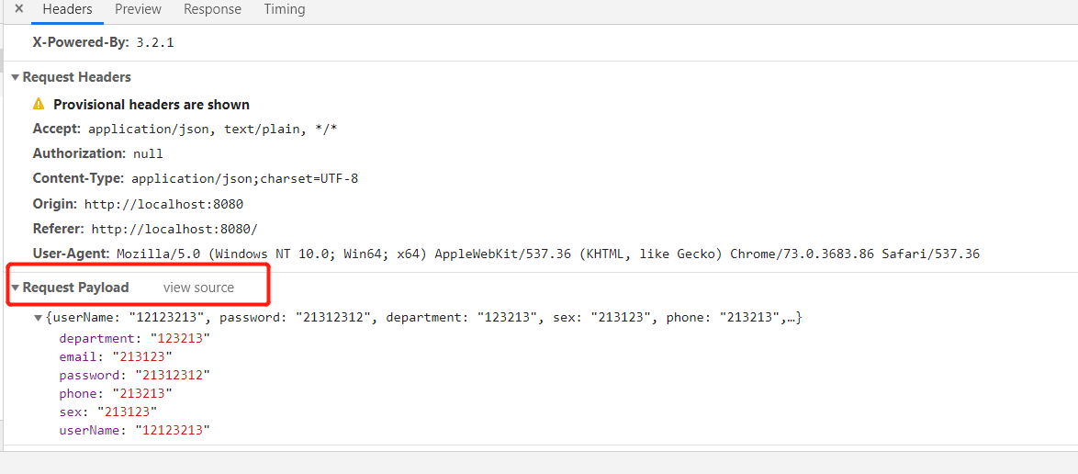Screen dimensions: 1078x474
Task: Click the User-Agent header value
Action: 548,253
